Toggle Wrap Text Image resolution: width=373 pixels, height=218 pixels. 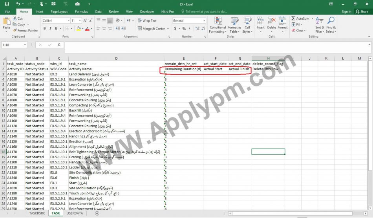tap(147, 21)
